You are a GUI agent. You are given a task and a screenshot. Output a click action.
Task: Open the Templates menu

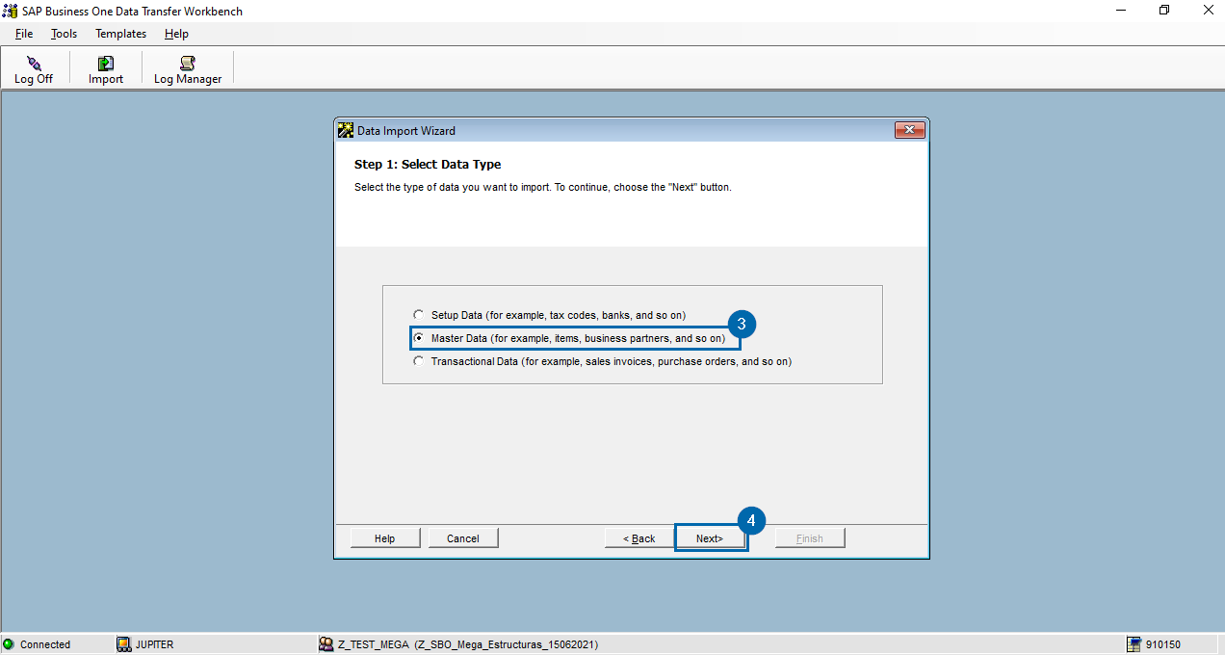pos(120,34)
